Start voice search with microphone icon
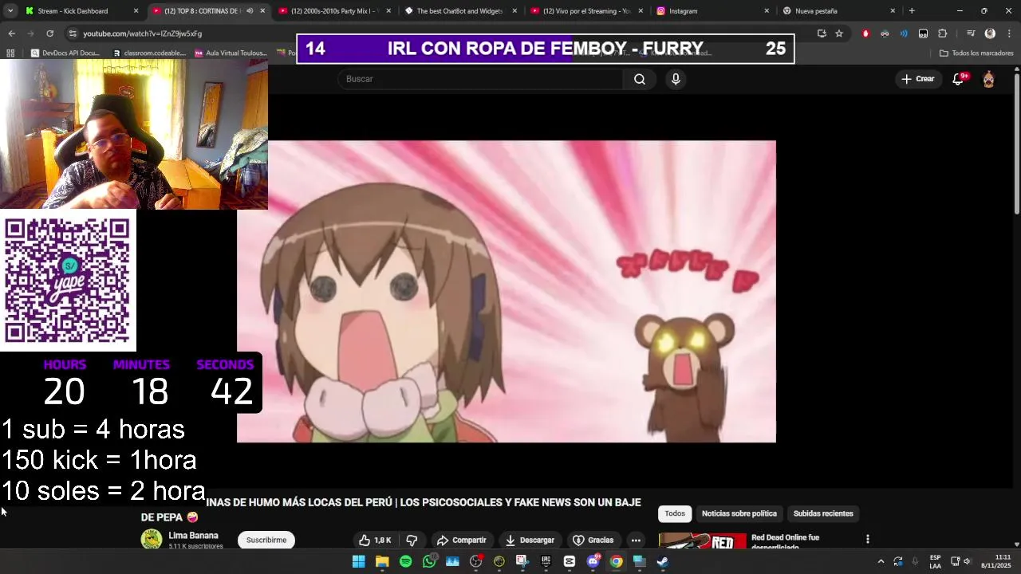The width and height of the screenshot is (1021, 574). (676, 79)
